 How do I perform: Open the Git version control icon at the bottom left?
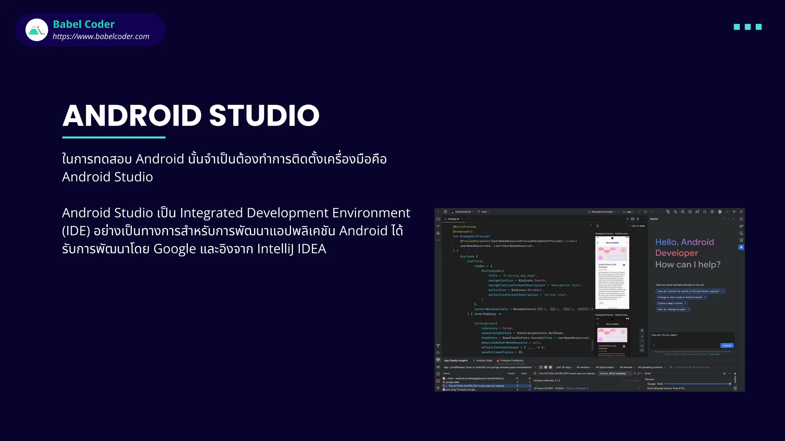click(x=438, y=388)
